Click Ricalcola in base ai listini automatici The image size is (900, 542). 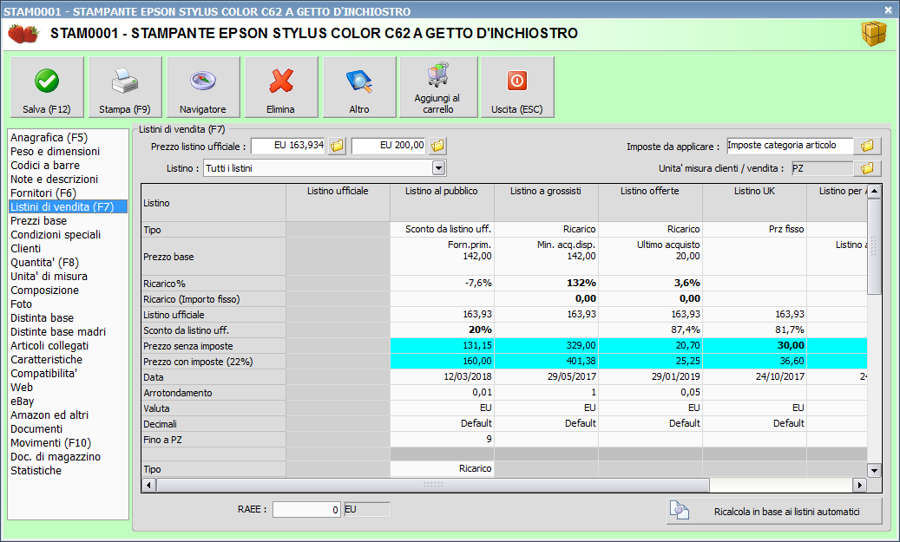tap(774, 512)
